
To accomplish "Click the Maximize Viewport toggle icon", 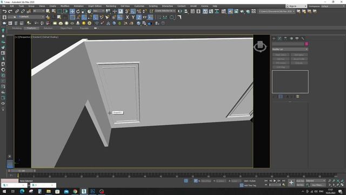I will pyautogui.click(x=342, y=185).
